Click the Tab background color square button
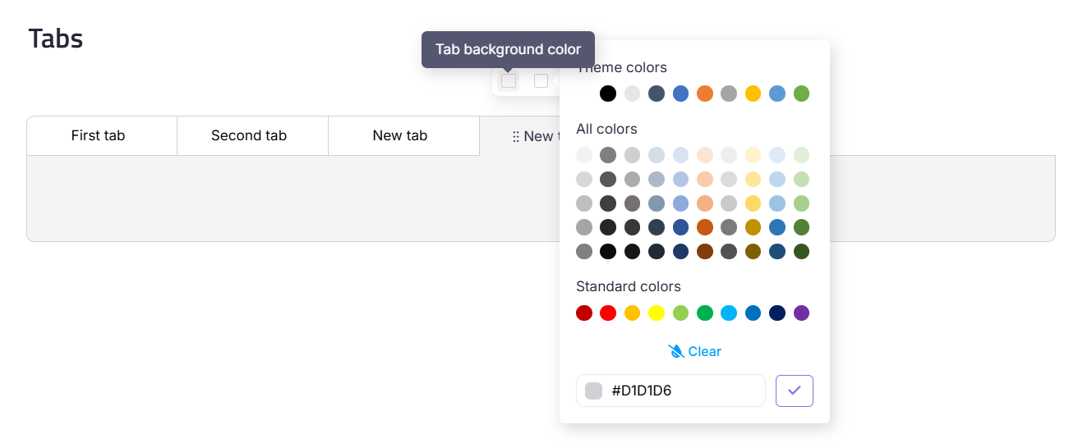Image resolution: width=1069 pixels, height=443 pixels. (509, 81)
